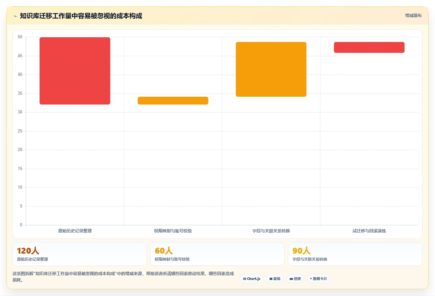Click the 增减瀑布 label in the header

pyautogui.click(x=413, y=15)
